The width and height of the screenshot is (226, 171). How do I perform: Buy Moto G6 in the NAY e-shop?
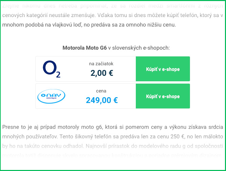(x=163, y=96)
